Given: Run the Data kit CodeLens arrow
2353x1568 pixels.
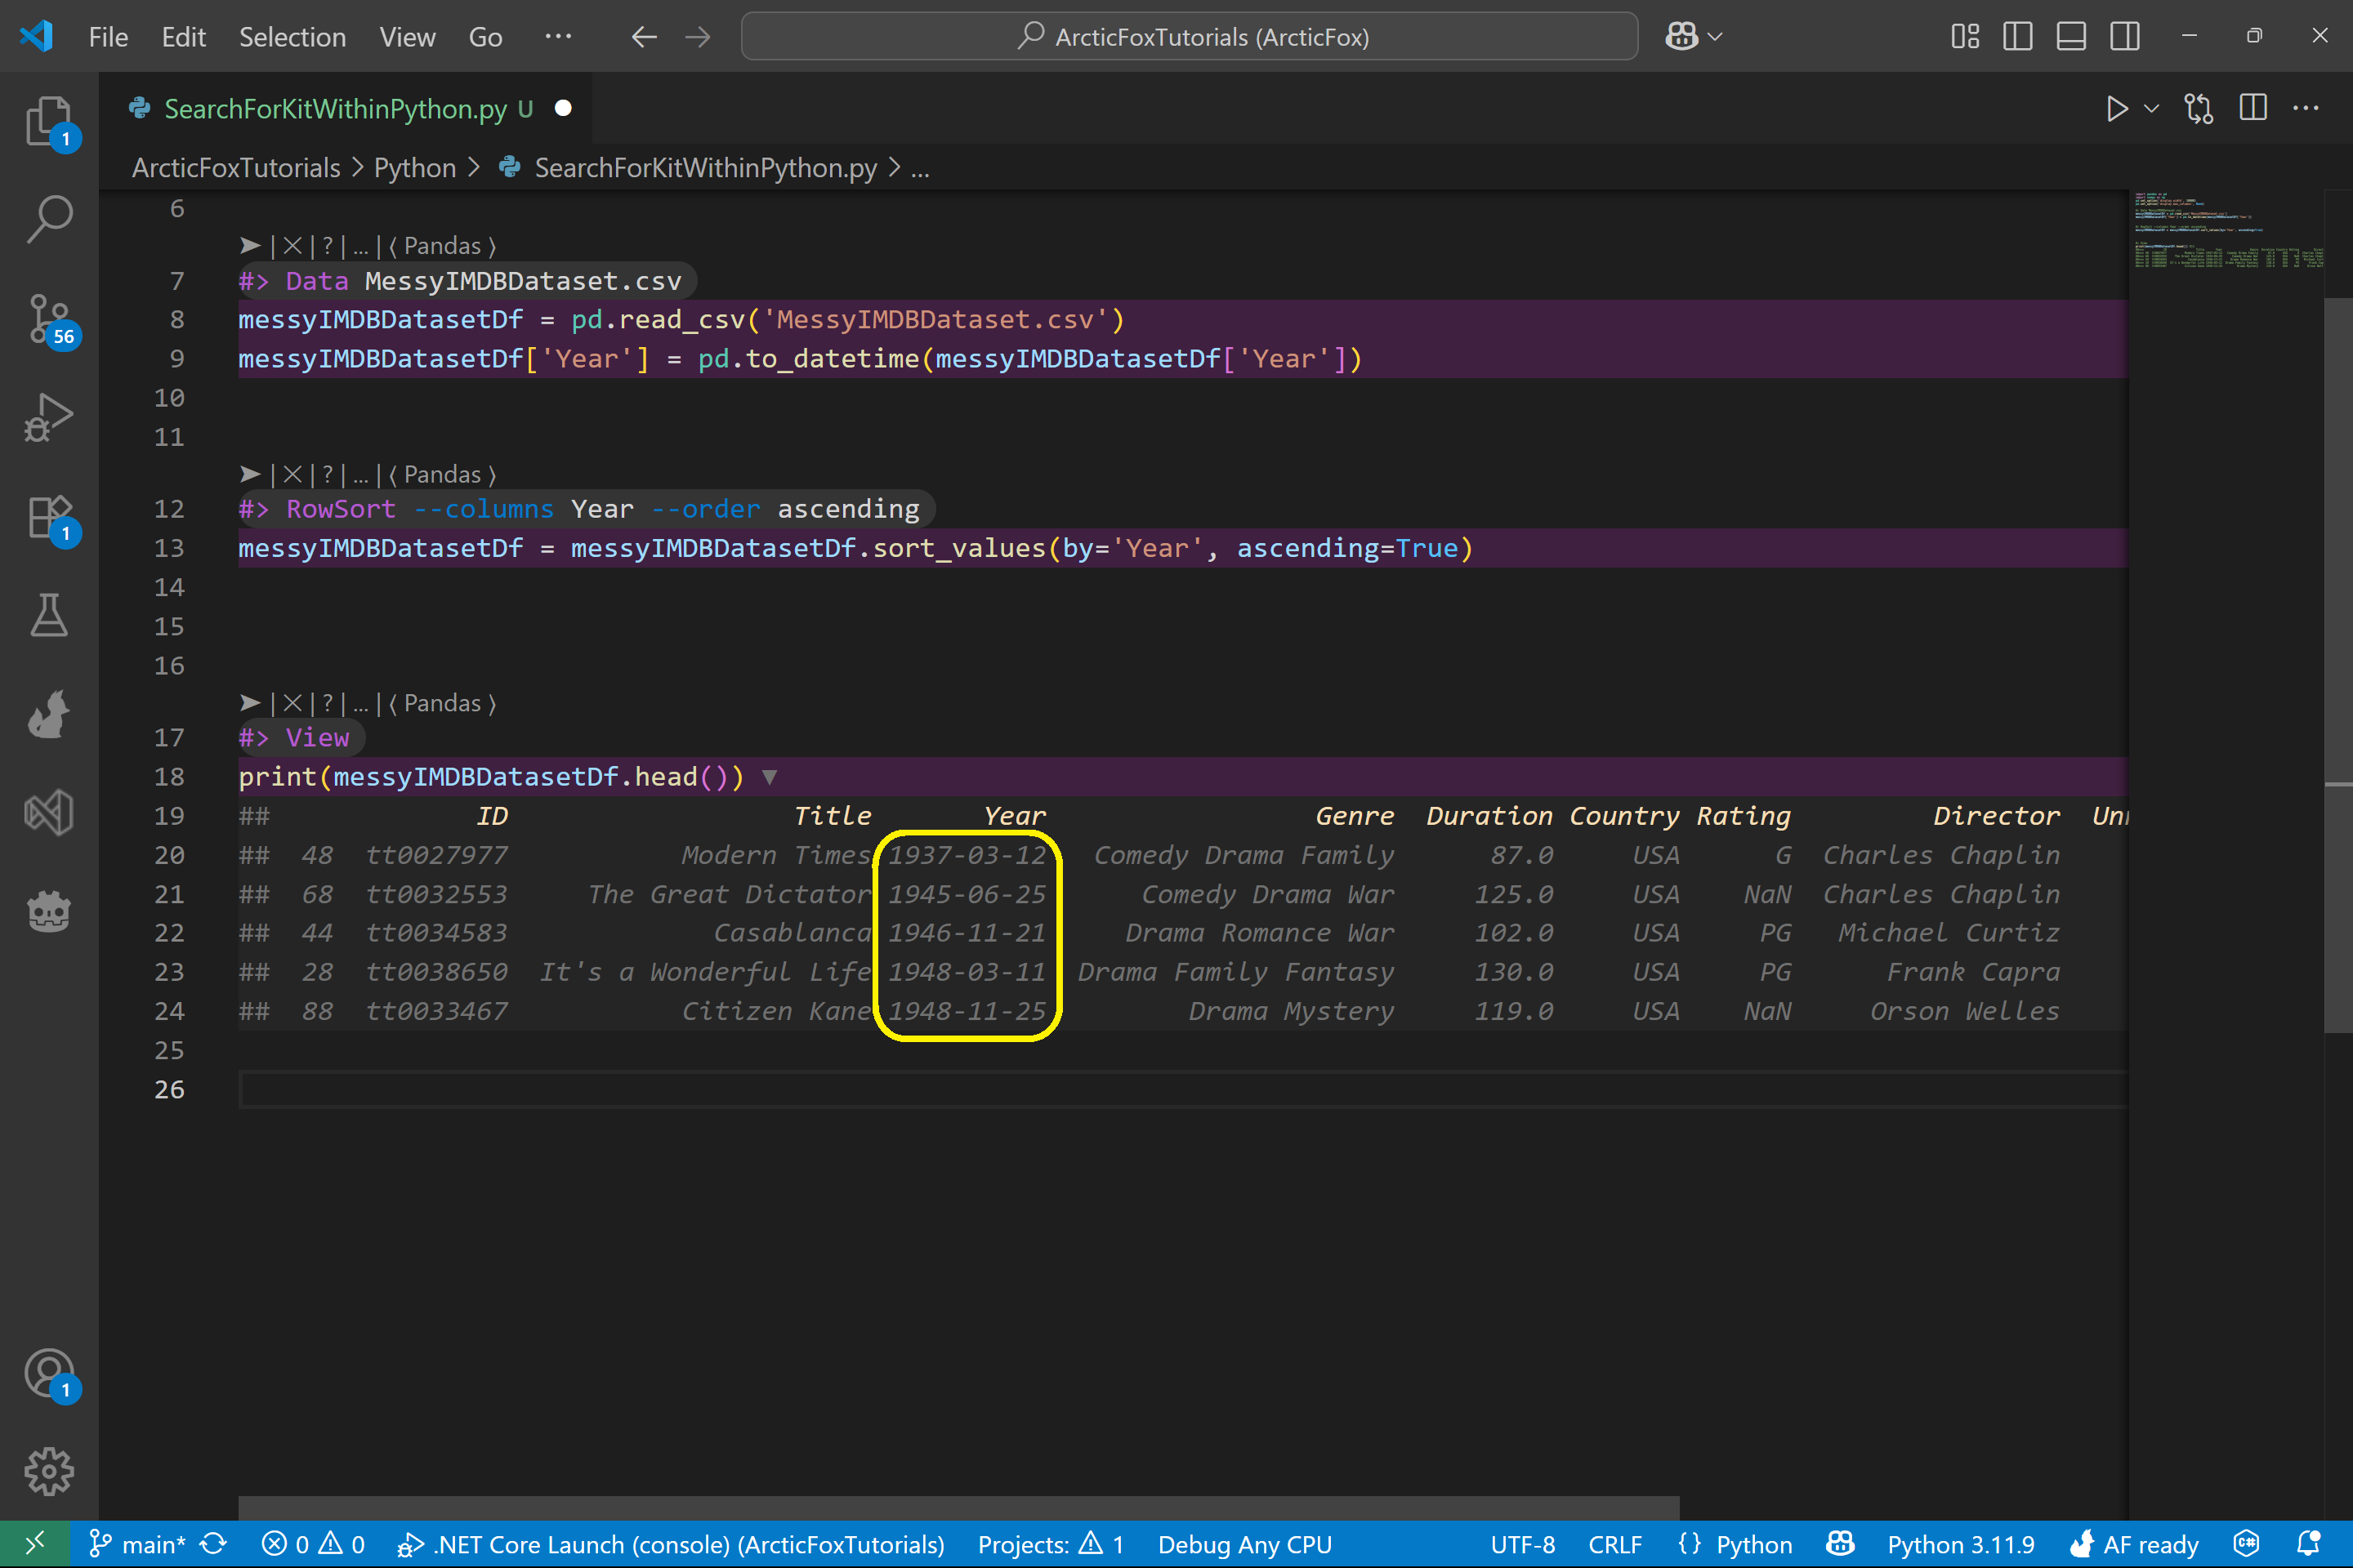Looking at the screenshot, I should (x=250, y=246).
